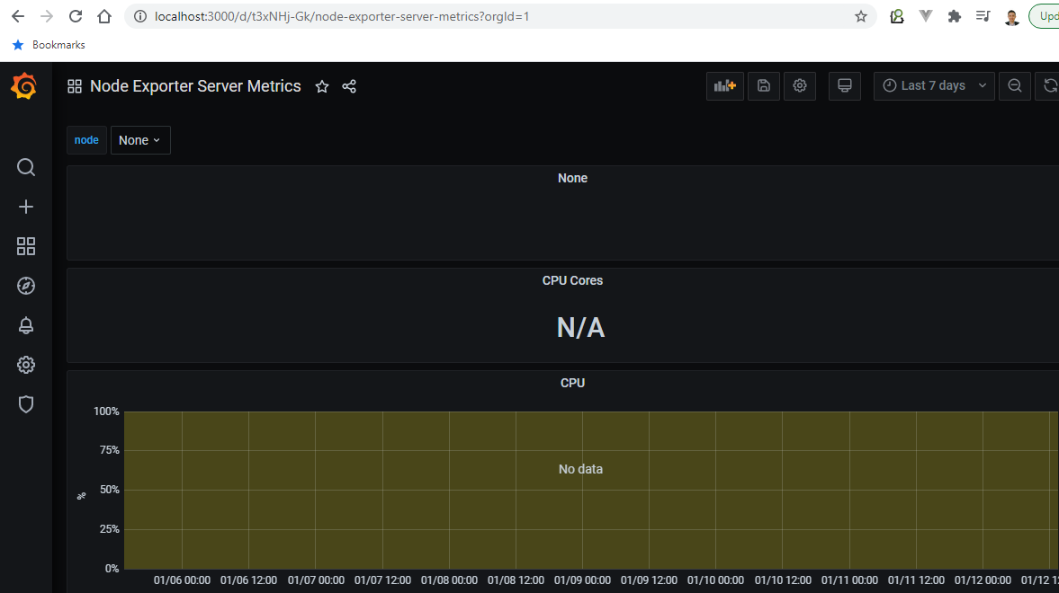1059x593 pixels.
Task: Open the Explore compass icon
Action: pyautogui.click(x=26, y=286)
